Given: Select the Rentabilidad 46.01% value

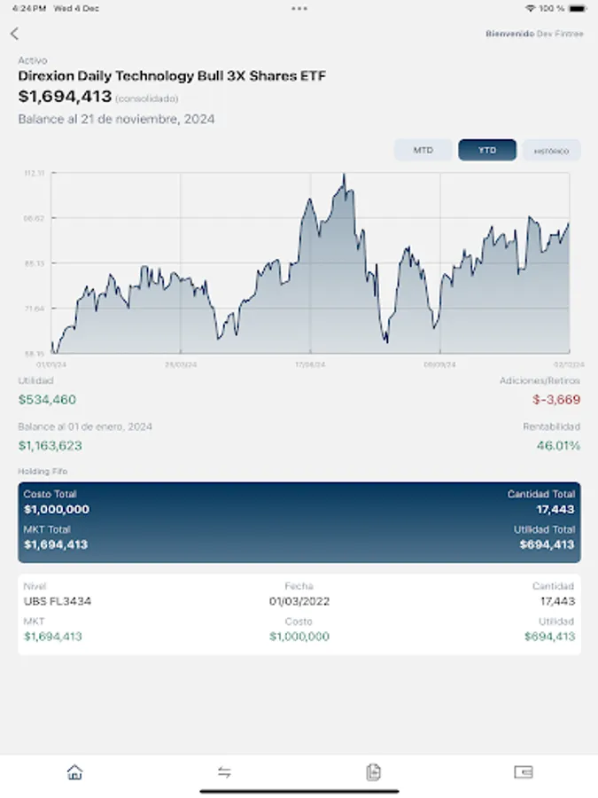Looking at the screenshot, I should point(558,446).
